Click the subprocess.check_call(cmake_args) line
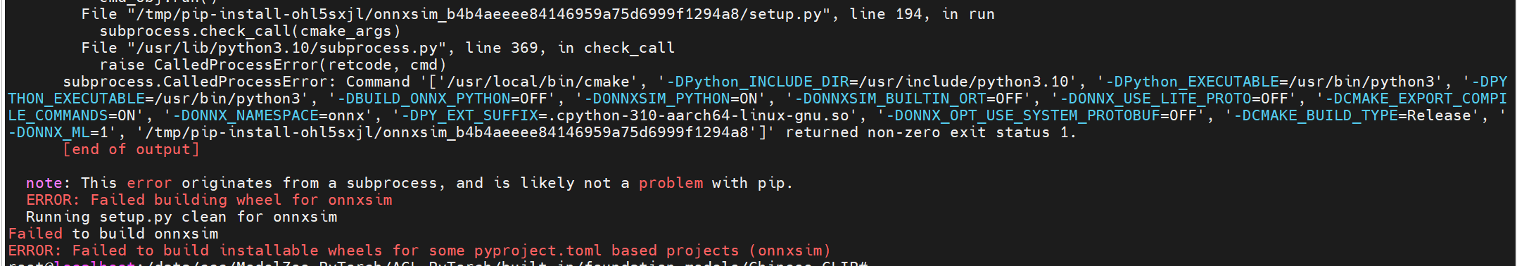 (x=250, y=32)
